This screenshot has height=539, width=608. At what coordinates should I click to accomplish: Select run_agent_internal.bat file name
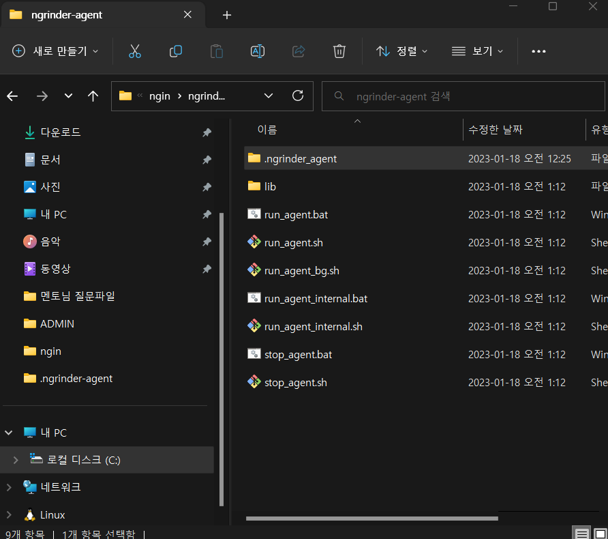[316, 298]
